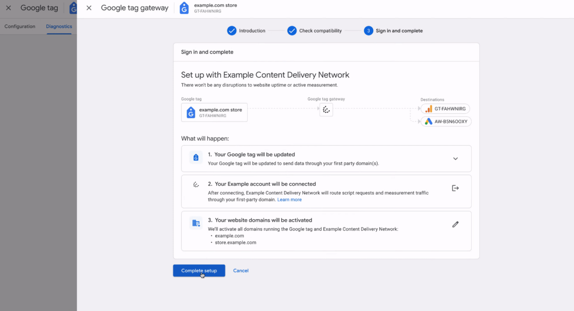
Task: Select GT-FAHWNIRG destination chip
Action: coord(445,109)
